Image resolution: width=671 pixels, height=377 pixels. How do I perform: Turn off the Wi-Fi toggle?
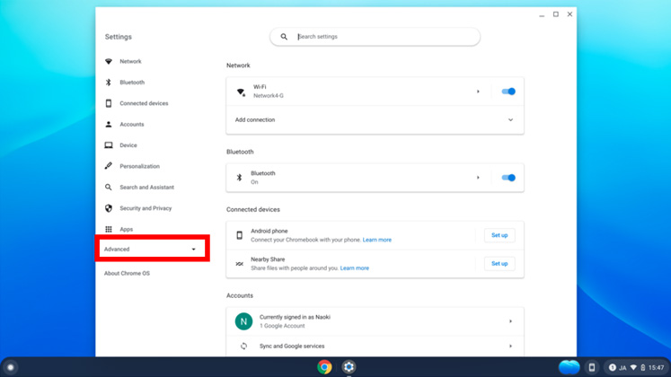[508, 92]
